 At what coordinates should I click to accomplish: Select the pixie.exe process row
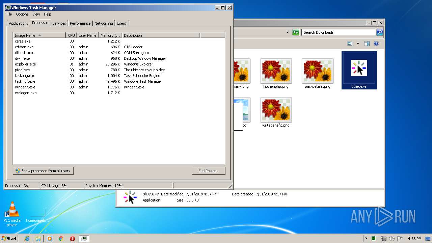point(119,70)
